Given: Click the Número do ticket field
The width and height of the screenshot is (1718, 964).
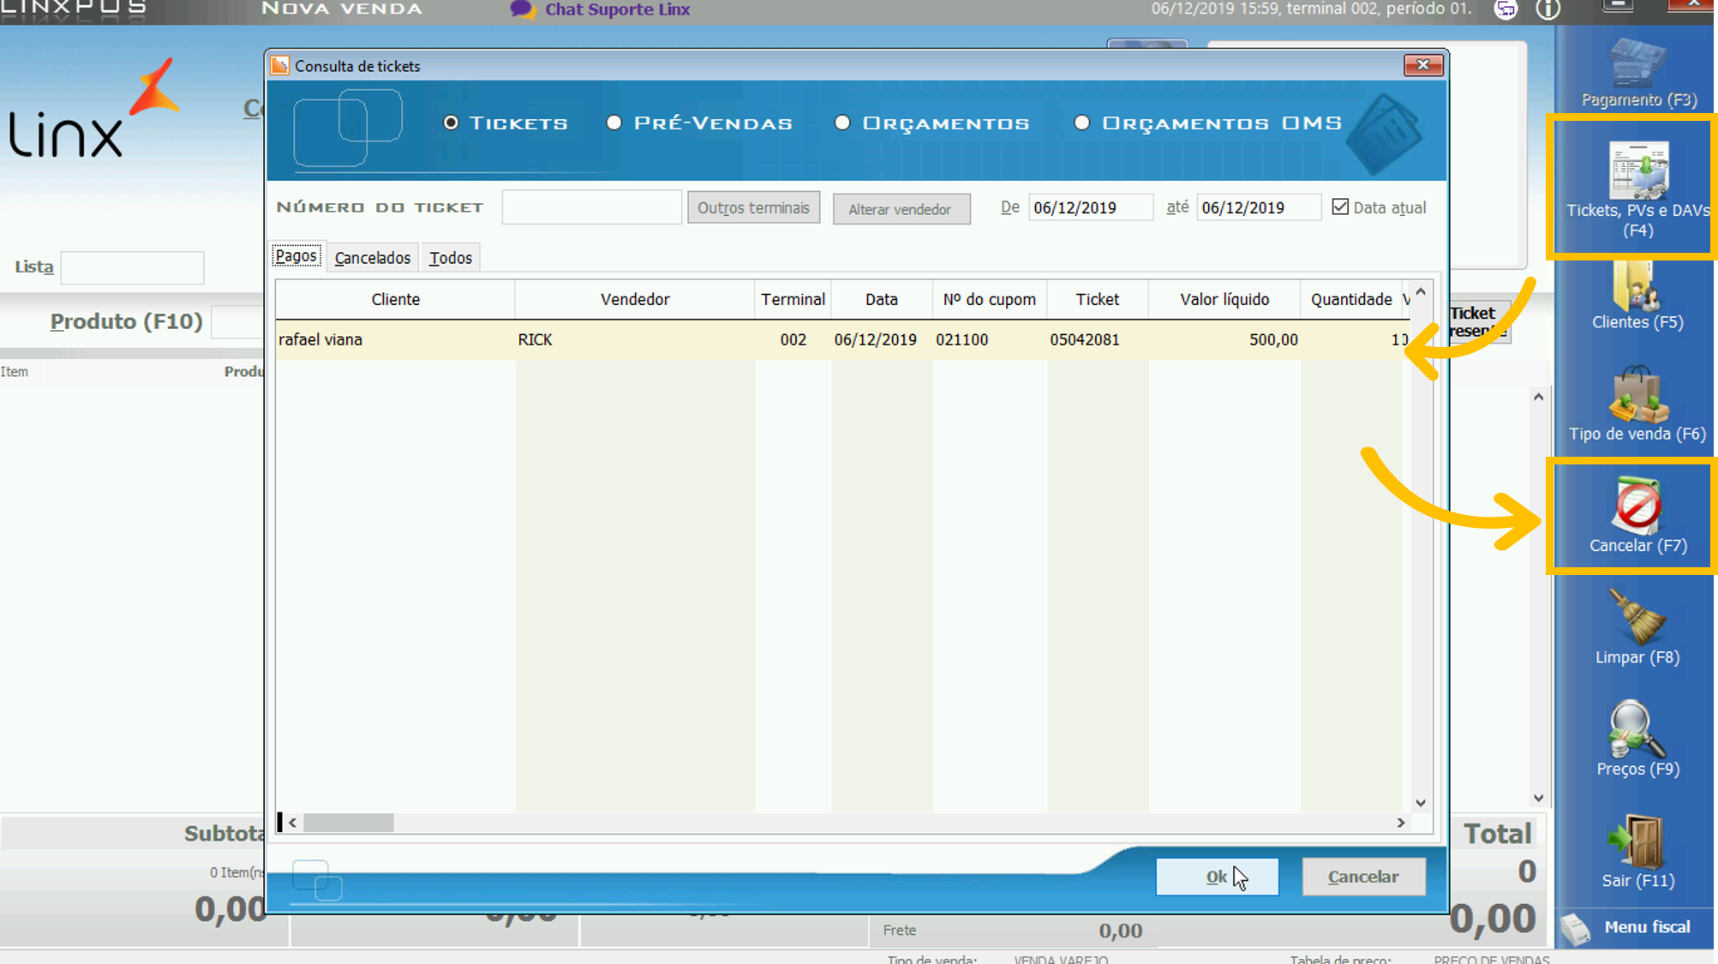Looking at the screenshot, I should [591, 207].
